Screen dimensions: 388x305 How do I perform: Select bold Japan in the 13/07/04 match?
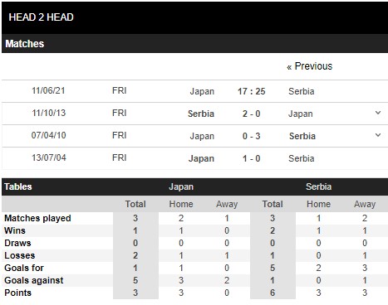pyautogui.click(x=201, y=158)
